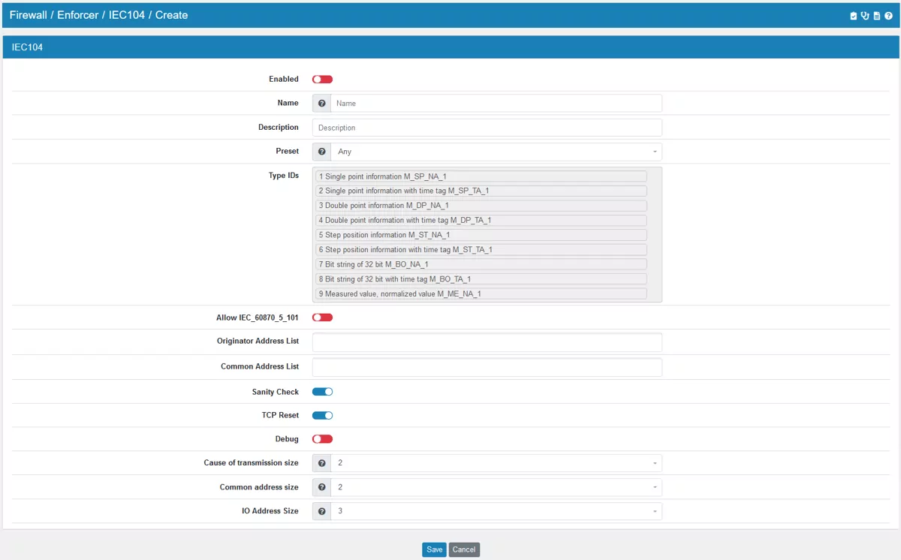The width and height of the screenshot is (901, 560).
Task: Click the IO Address Size help icon
Action: point(322,512)
